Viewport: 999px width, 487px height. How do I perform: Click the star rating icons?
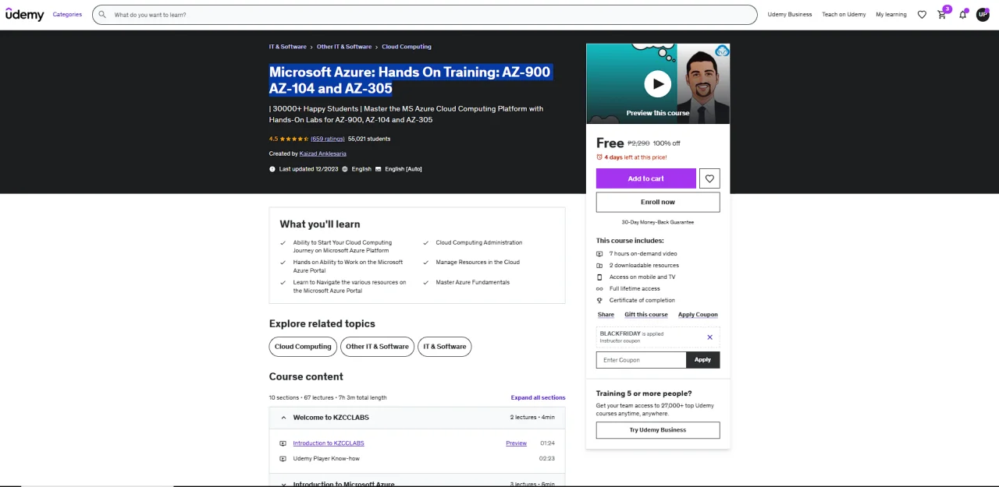coord(294,139)
